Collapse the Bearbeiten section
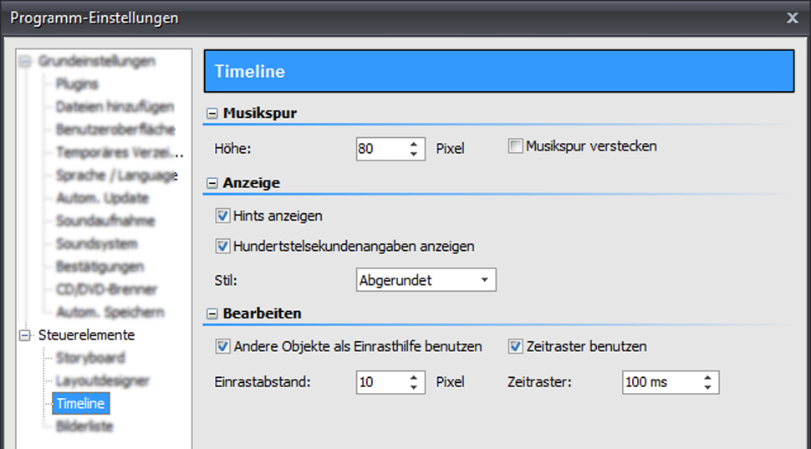Screen dimensions: 811x449 click(x=212, y=314)
